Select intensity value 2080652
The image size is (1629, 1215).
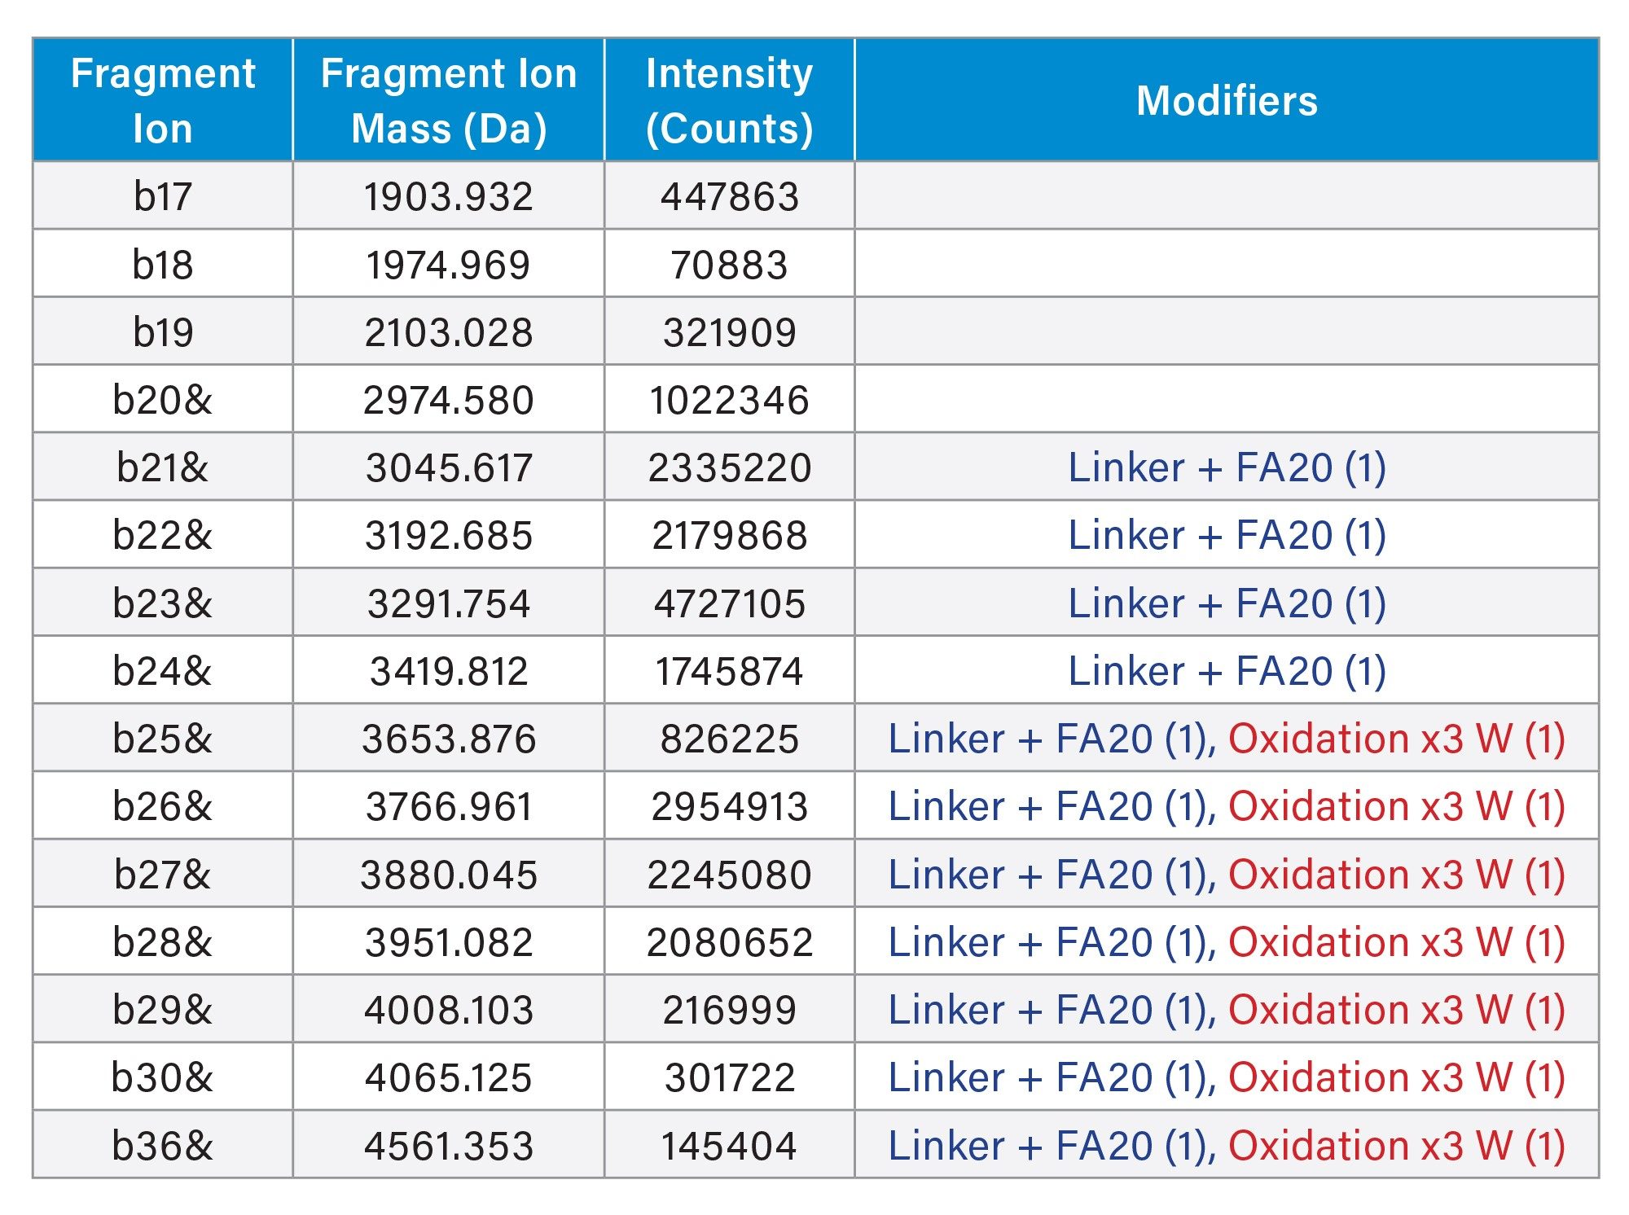tap(730, 943)
